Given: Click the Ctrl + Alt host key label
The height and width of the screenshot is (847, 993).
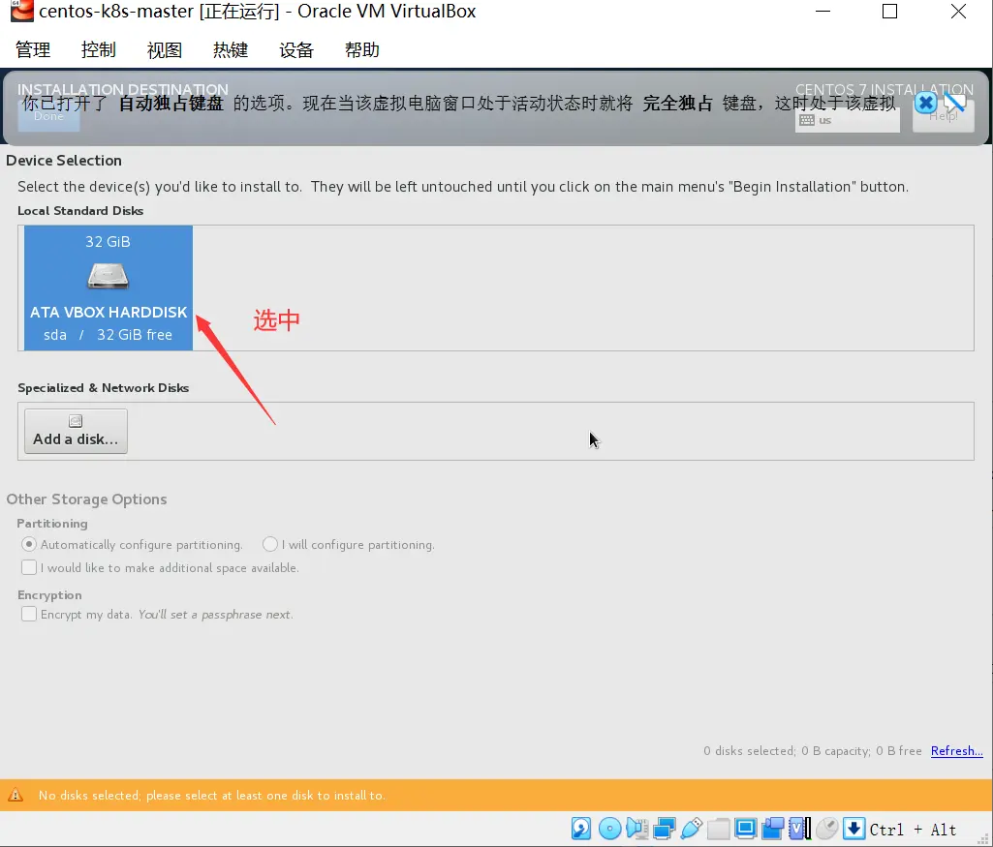Looking at the screenshot, I should tap(913, 830).
